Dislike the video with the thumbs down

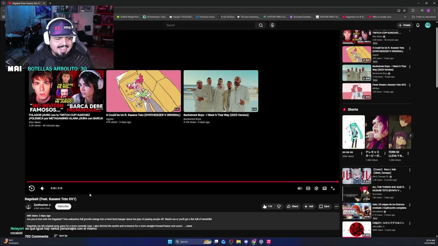click(x=279, y=206)
